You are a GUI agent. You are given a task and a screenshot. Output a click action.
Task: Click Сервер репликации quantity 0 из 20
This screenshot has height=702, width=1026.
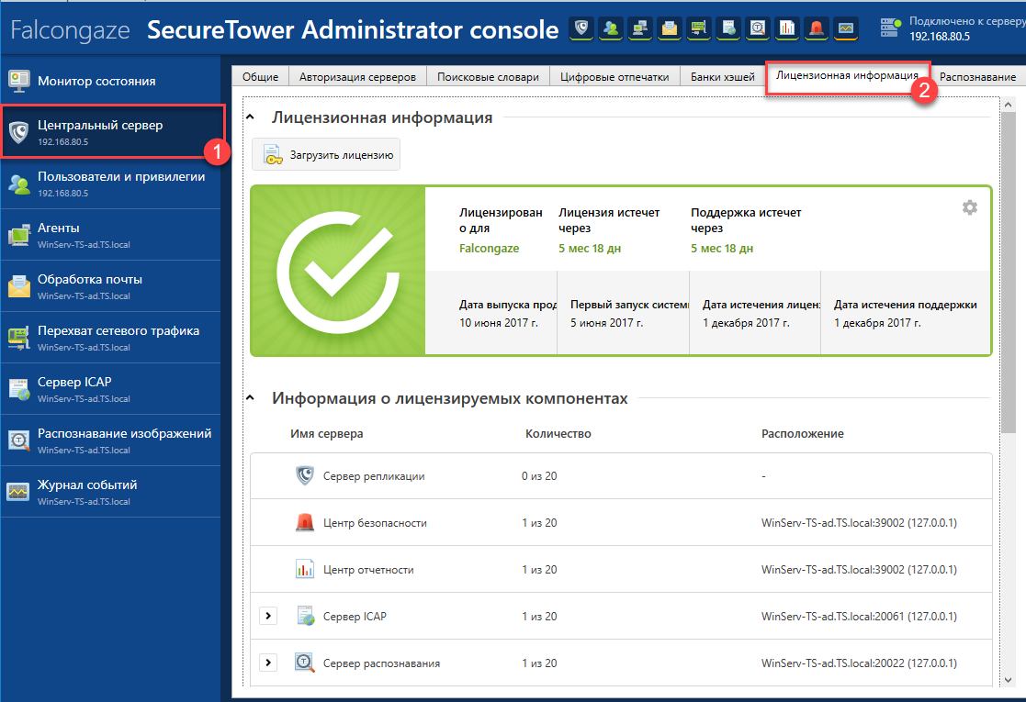click(x=539, y=476)
